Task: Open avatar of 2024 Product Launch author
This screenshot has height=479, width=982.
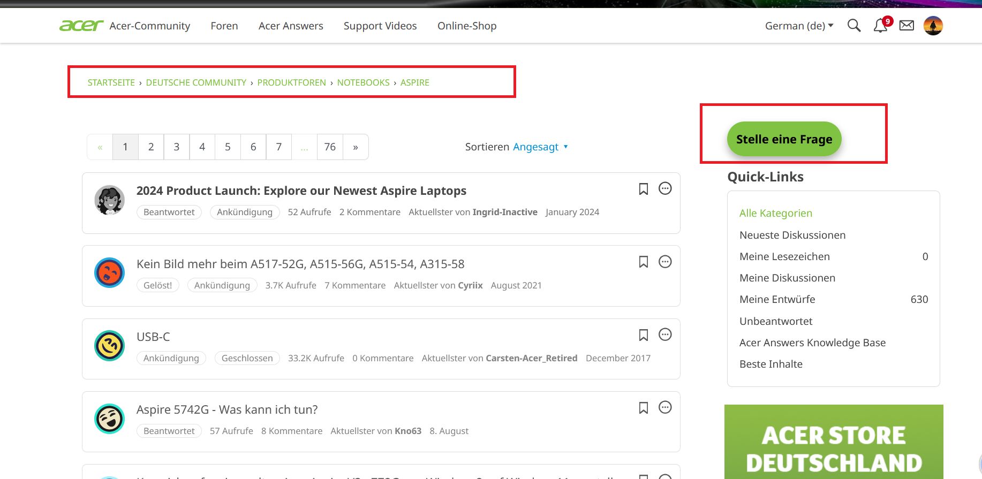Action: click(x=110, y=200)
